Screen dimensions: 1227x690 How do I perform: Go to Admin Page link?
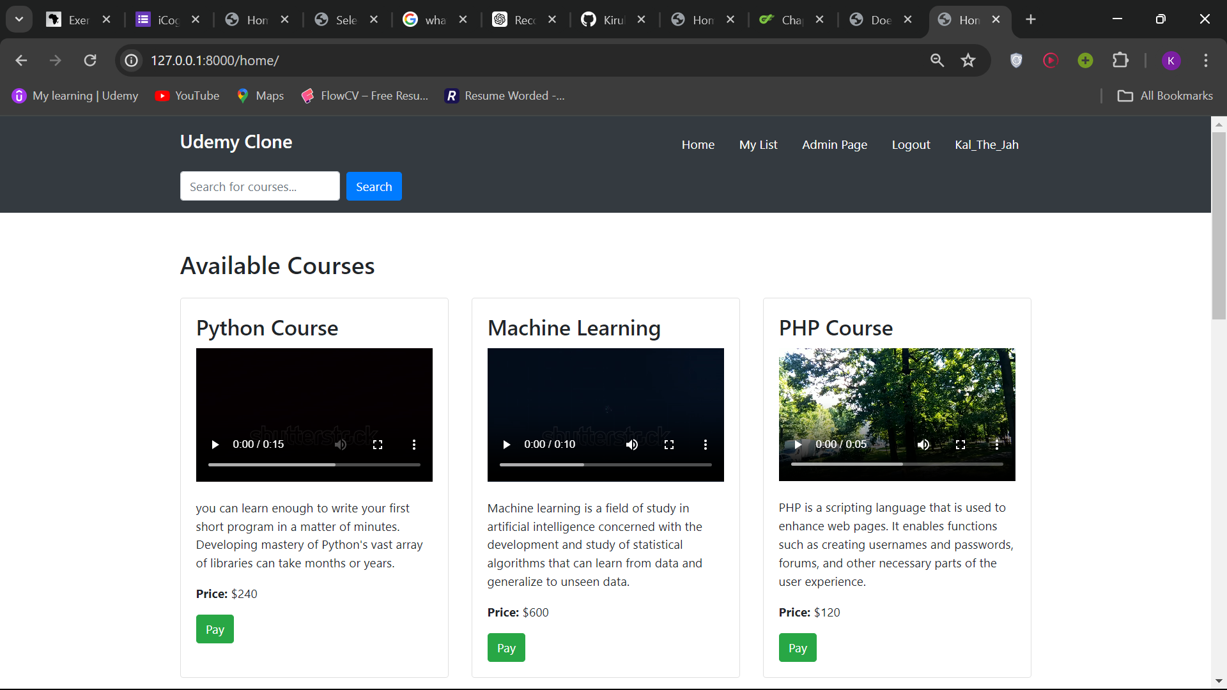click(x=835, y=145)
